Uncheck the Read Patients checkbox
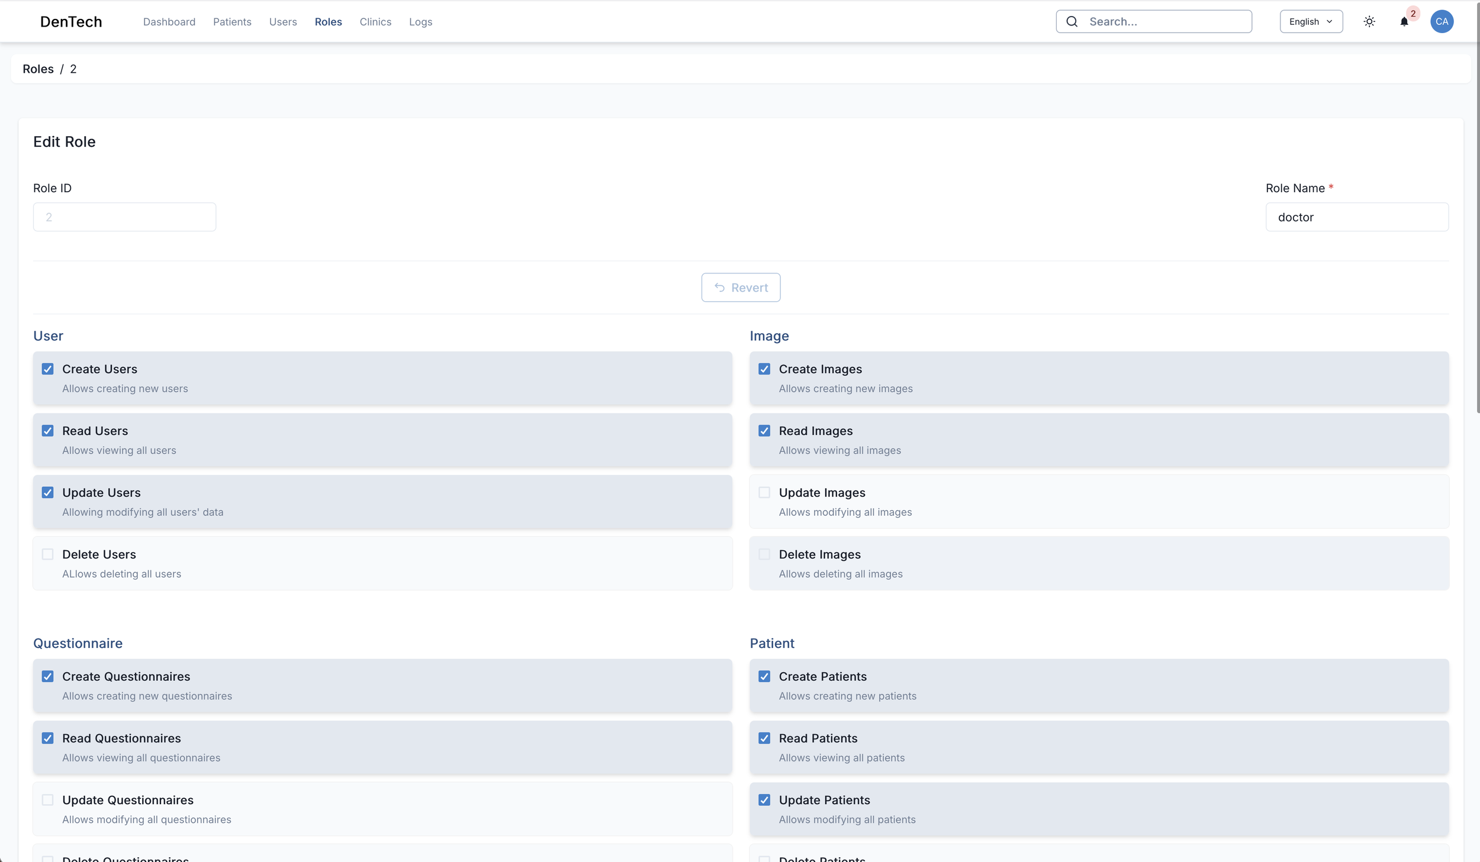 [x=764, y=738]
